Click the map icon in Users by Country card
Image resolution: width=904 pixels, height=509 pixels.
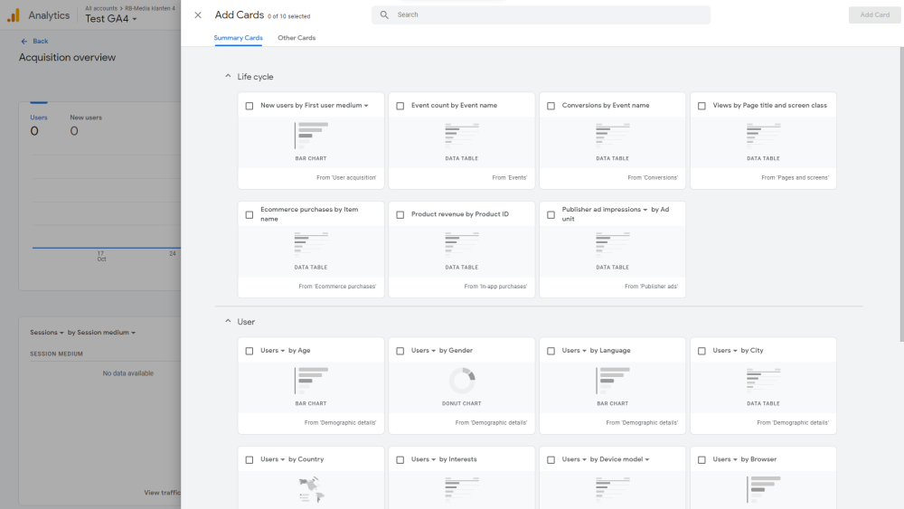311,489
